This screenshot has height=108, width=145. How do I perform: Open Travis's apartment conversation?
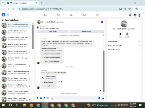coord(16,52)
